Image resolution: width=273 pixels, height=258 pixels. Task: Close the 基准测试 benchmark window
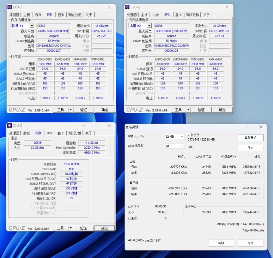(261, 127)
